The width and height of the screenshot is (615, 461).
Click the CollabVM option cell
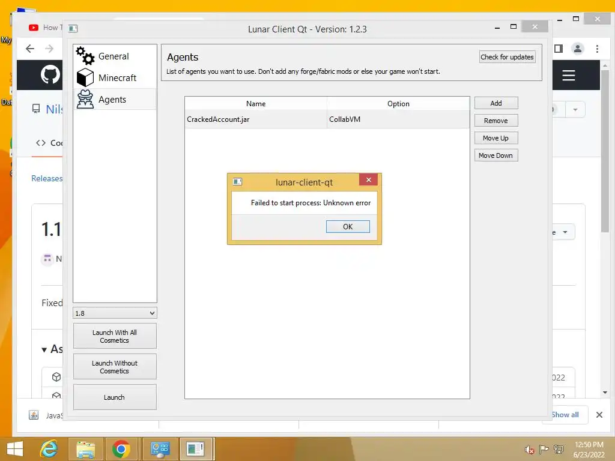[398, 119]
